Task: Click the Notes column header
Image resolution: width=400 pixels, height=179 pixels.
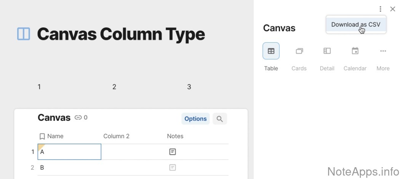Action: click(x=175, y=136)
